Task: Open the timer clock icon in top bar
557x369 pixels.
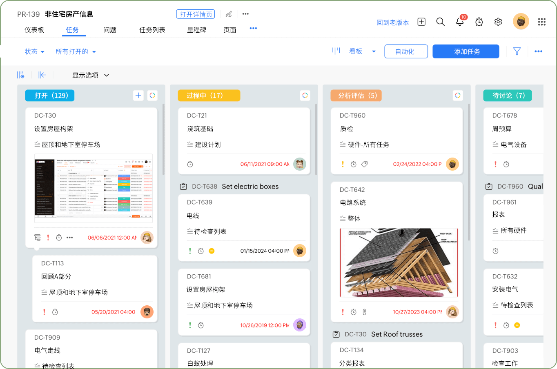Action: coord(479,22)
